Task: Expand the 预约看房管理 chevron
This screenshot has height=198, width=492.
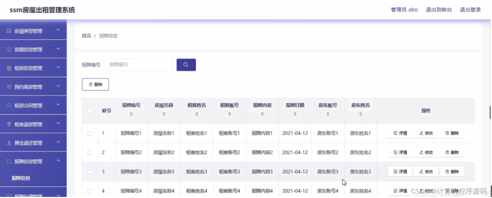Action: (58, 86)
